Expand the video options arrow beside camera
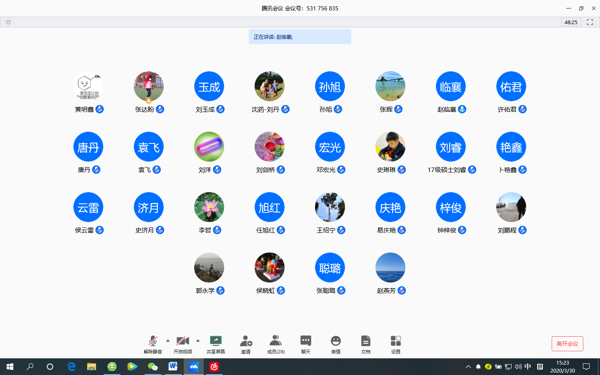The width and height of the screenshot is (600, 375). click(198, 340)
